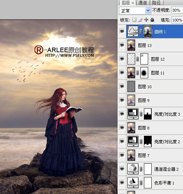Click the layer name 亮度/对比度 2

pos(167,141)
